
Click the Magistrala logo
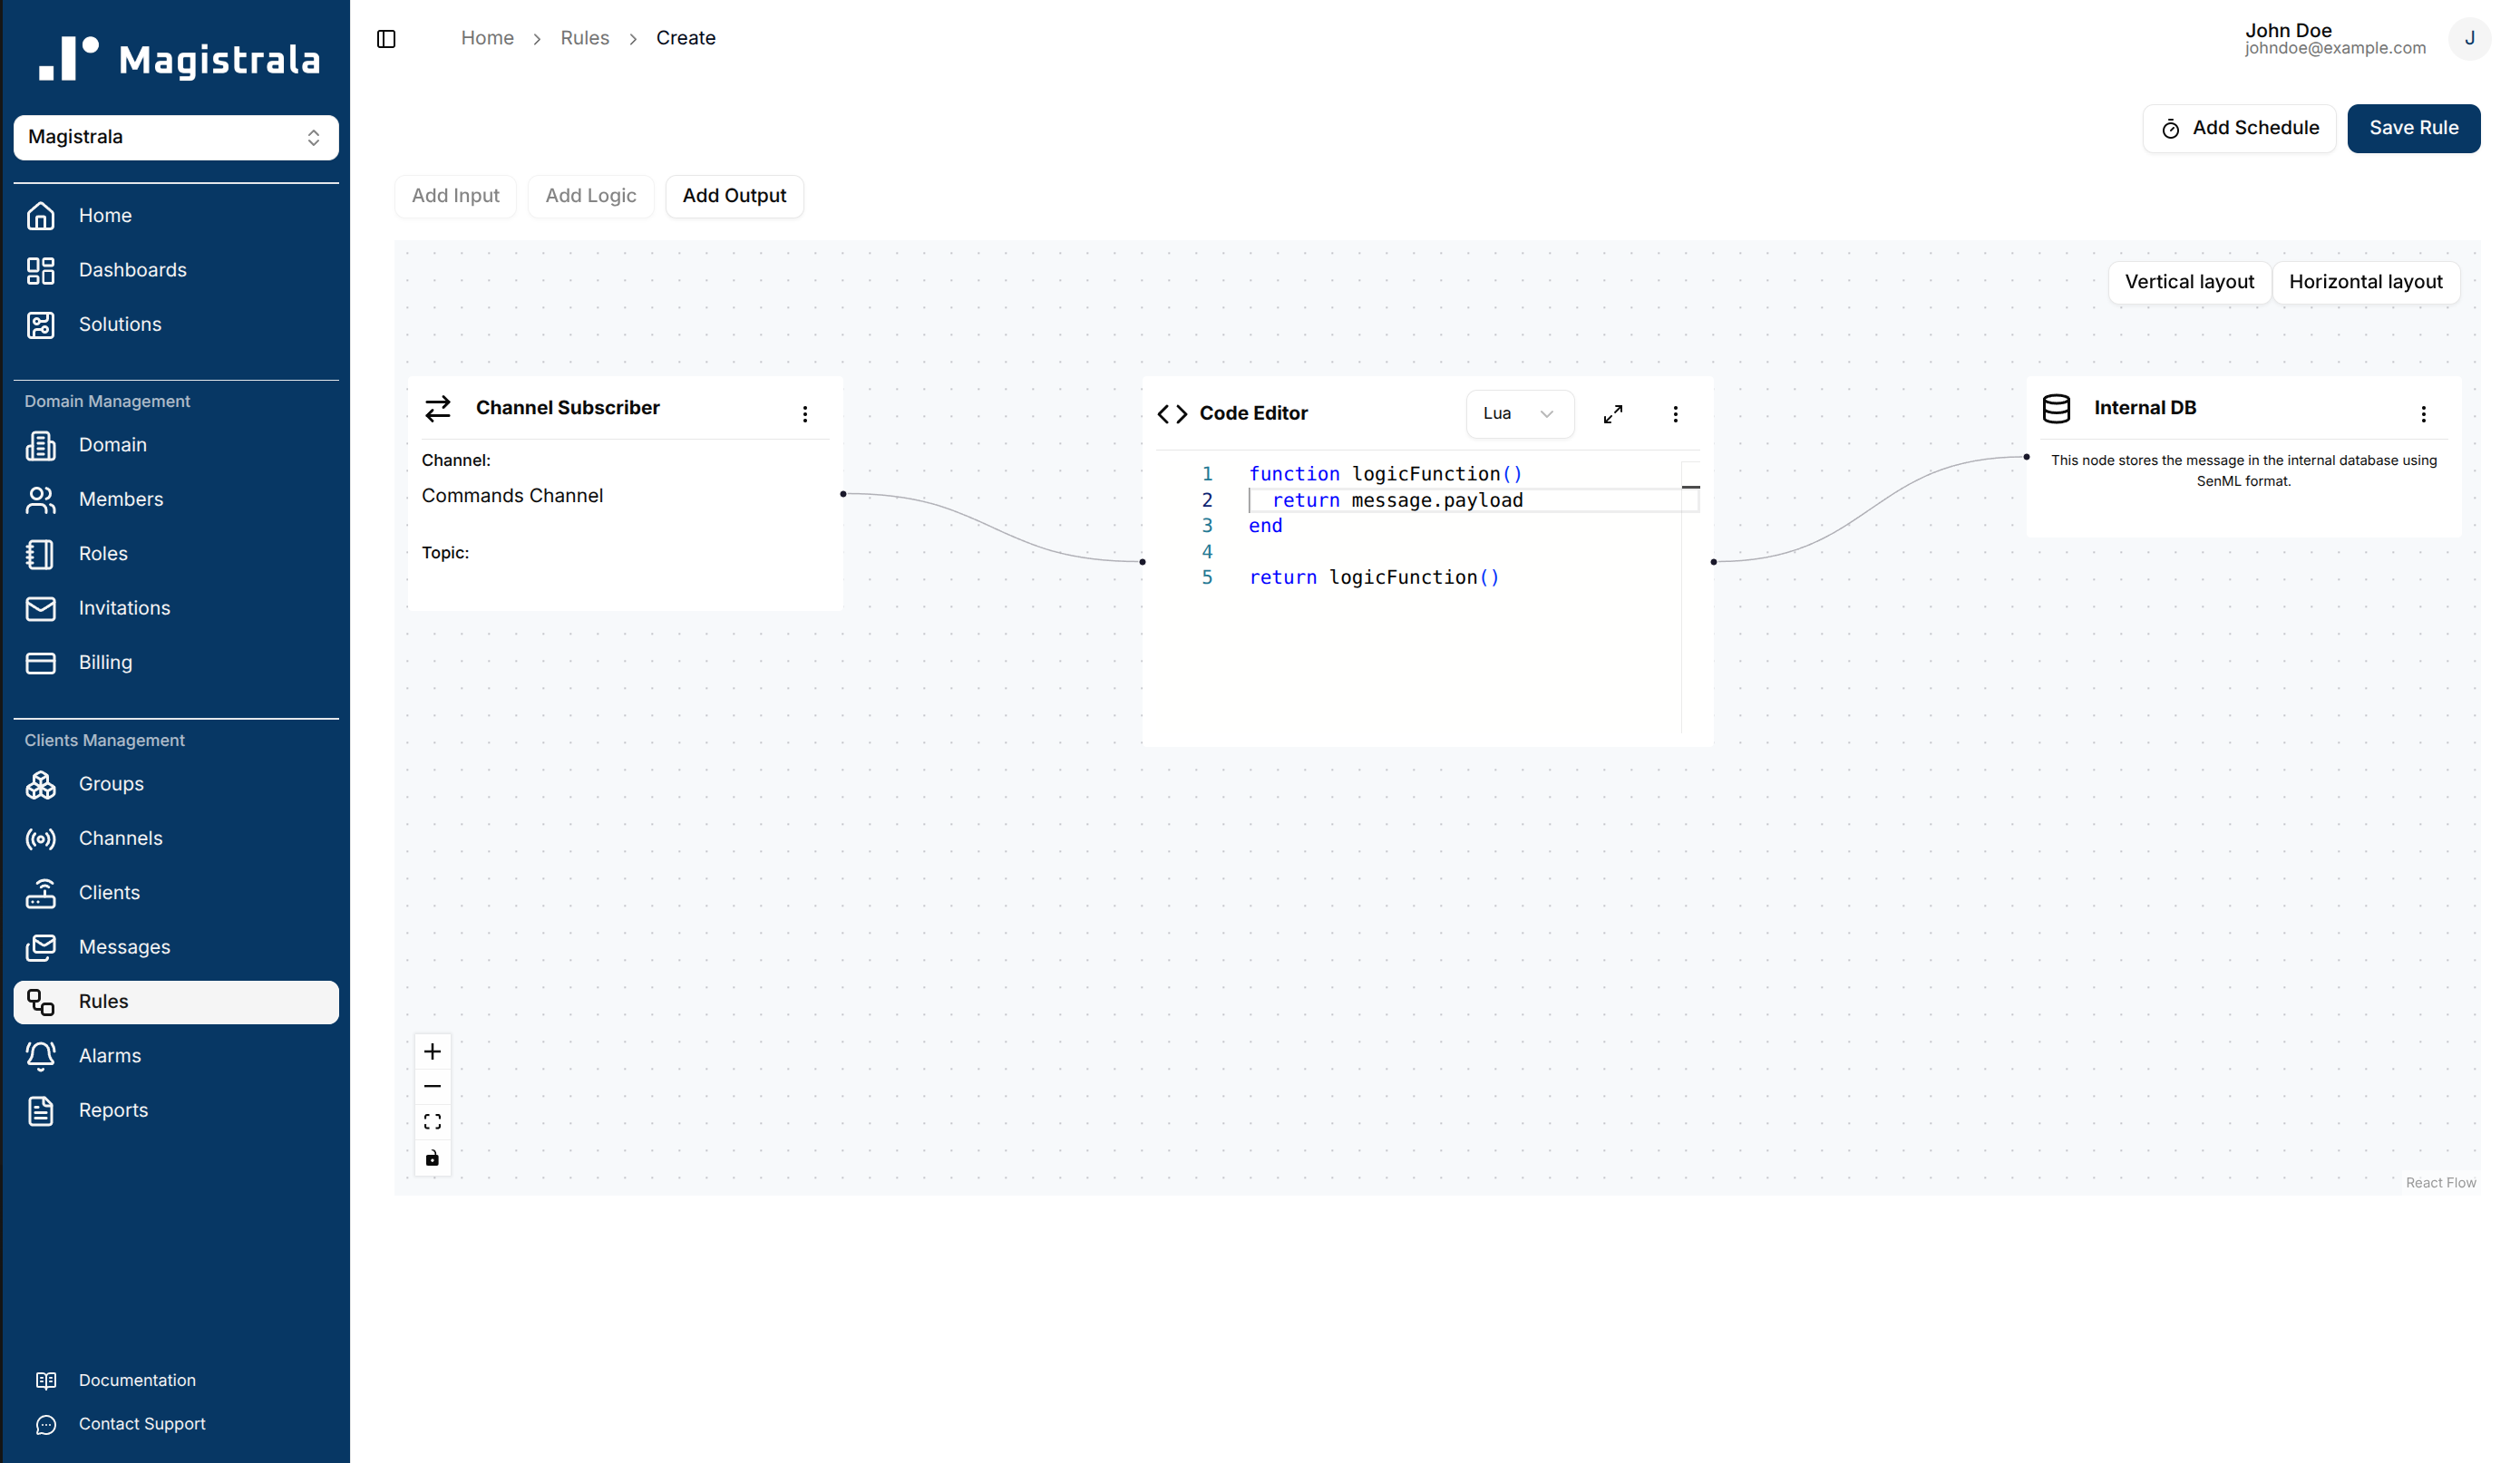tap(179, 58)
